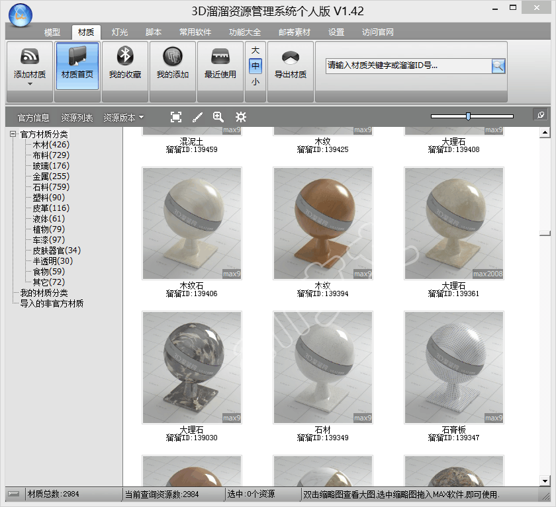This screenshot has width=556, height=507.
Task: Select the 木纹石 139406 thumbnail
Action: (x=192, y=223)
